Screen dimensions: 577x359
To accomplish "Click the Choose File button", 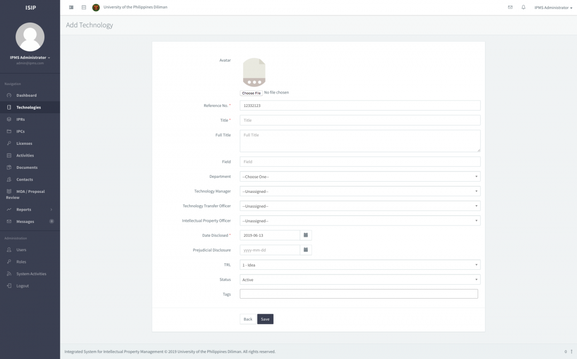I will [x=251, y=93].
